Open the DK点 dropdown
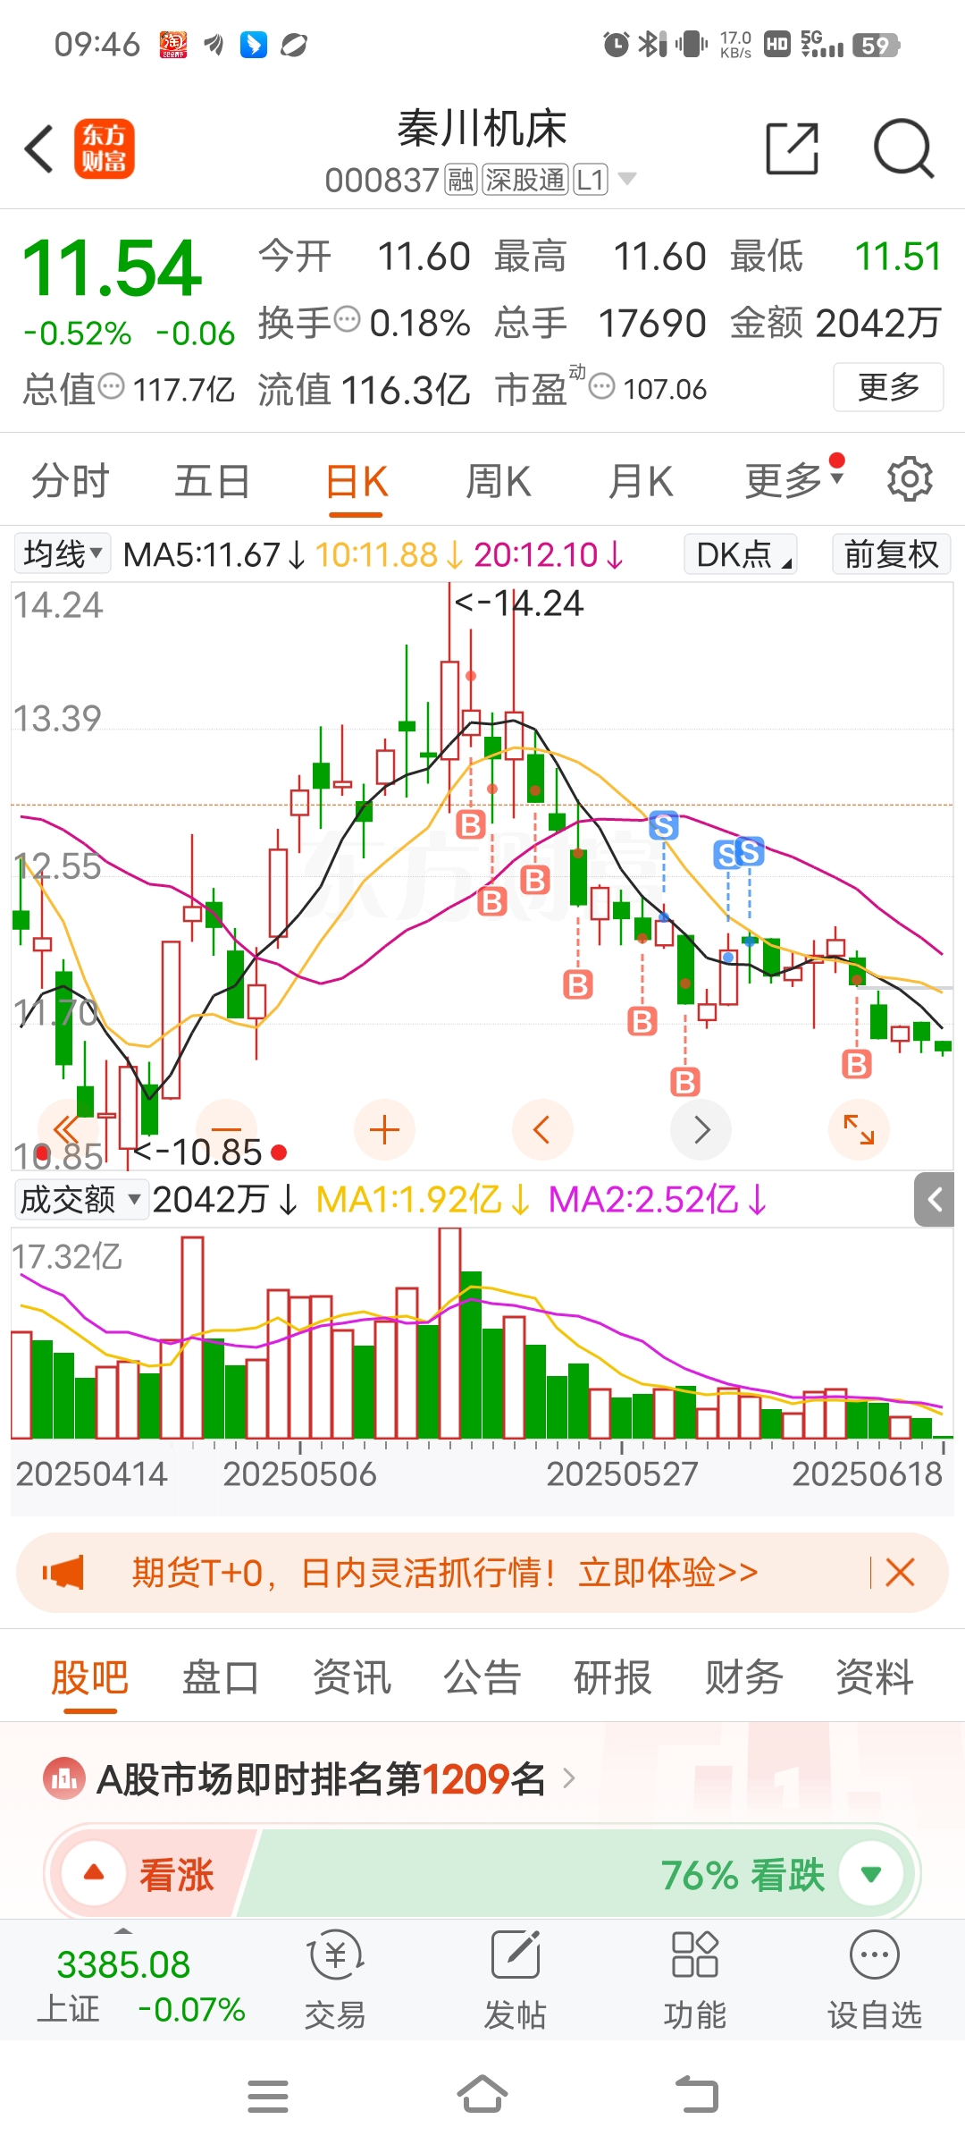 741,554
